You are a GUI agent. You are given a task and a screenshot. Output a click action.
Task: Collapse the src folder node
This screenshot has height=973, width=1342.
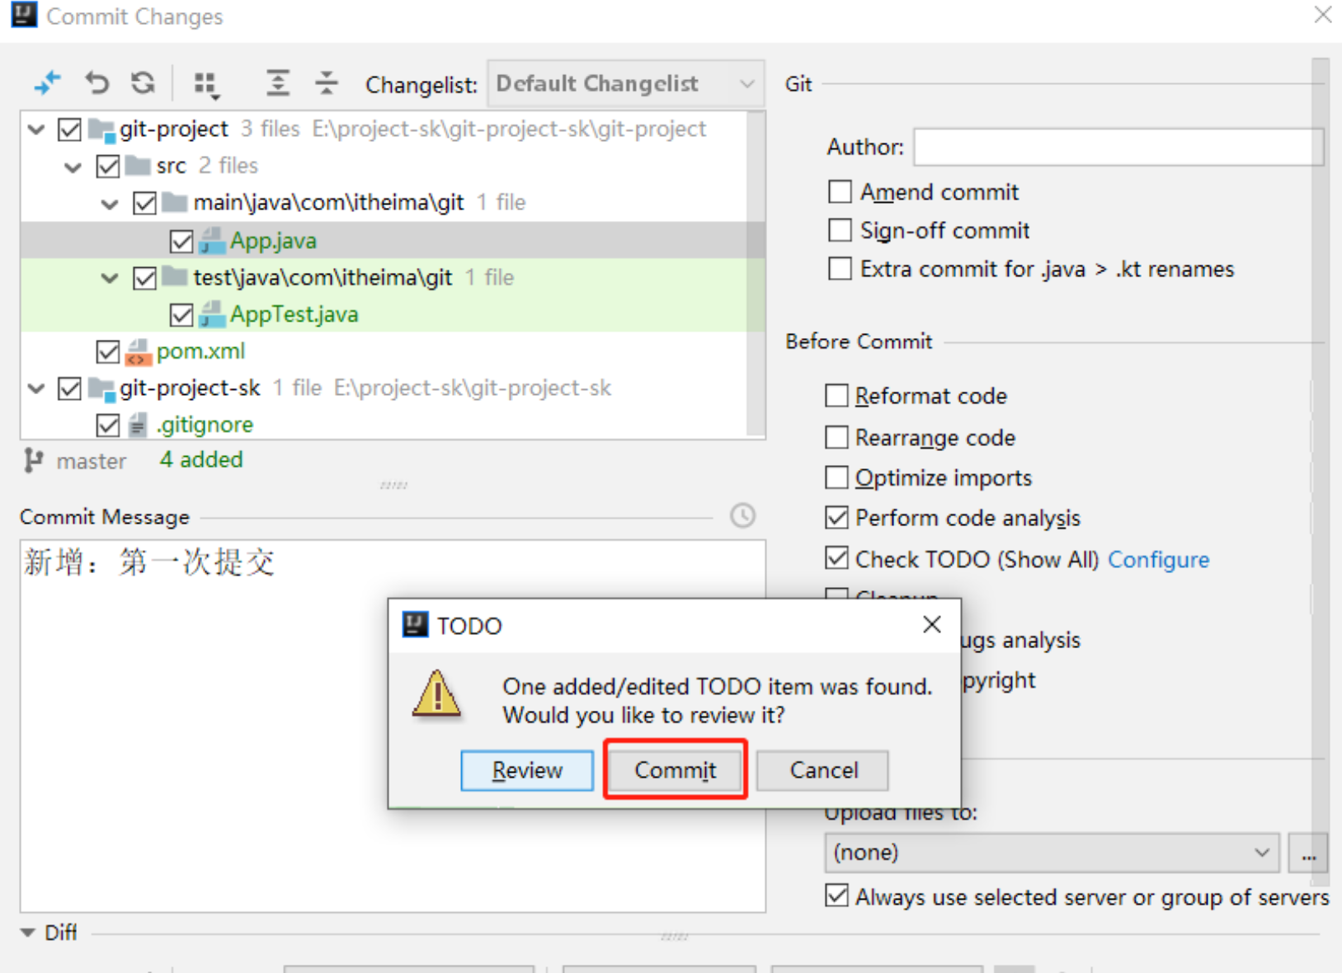(x=73, y=167)
